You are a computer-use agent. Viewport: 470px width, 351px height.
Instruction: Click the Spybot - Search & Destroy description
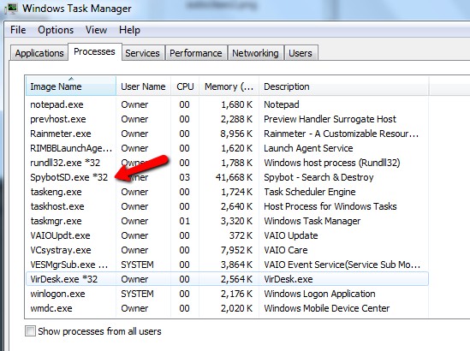point(318,177)
